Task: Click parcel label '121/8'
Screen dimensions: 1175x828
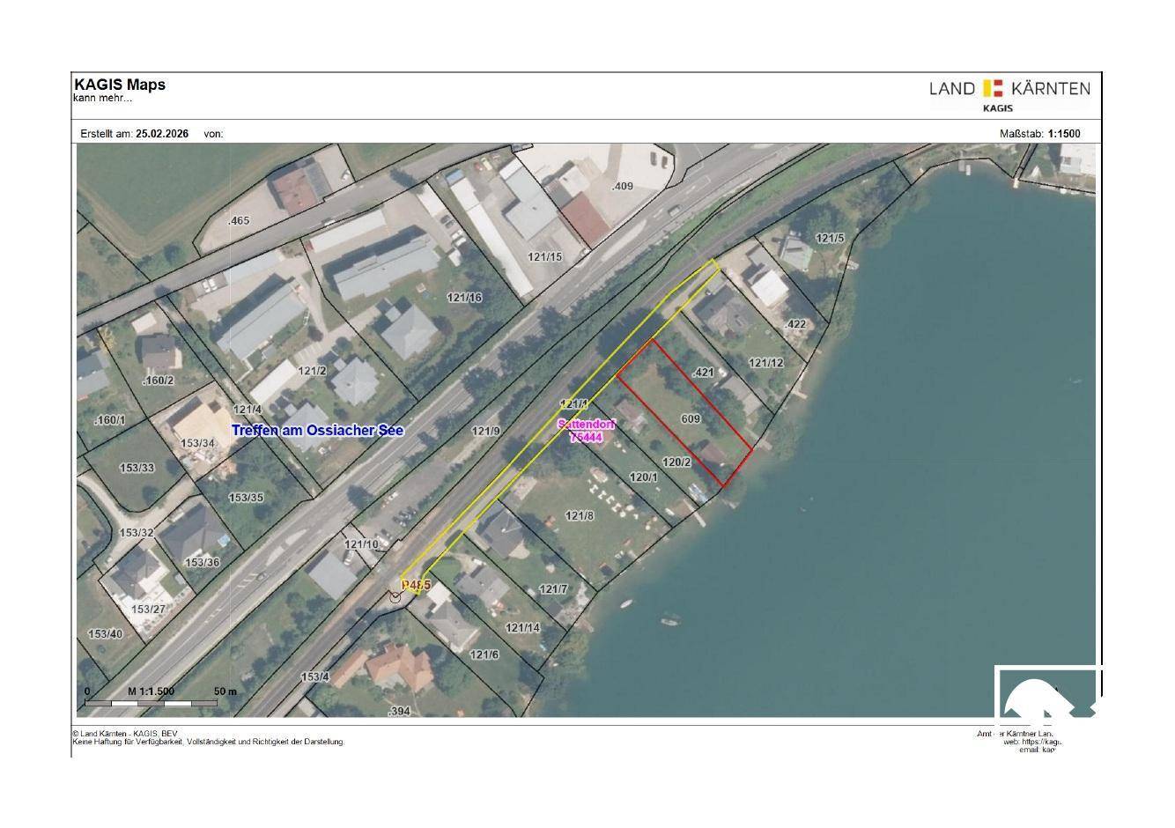Action: click(580, 516)
